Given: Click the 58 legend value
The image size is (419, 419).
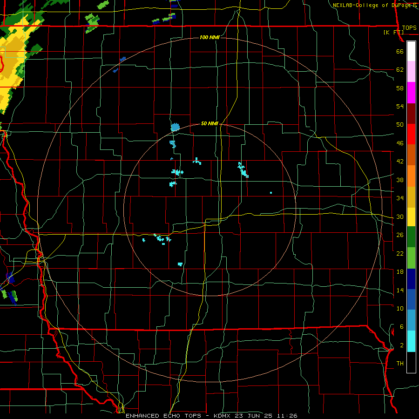Looking at the screenshot, I should (x=400, y=88).
